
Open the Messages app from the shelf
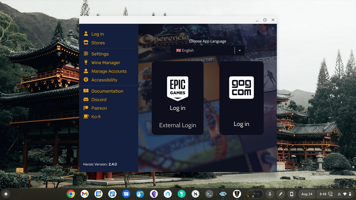126,194
